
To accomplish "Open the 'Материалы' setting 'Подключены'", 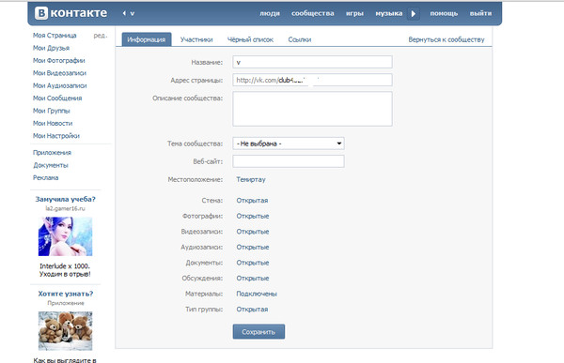I will (257, 294).
